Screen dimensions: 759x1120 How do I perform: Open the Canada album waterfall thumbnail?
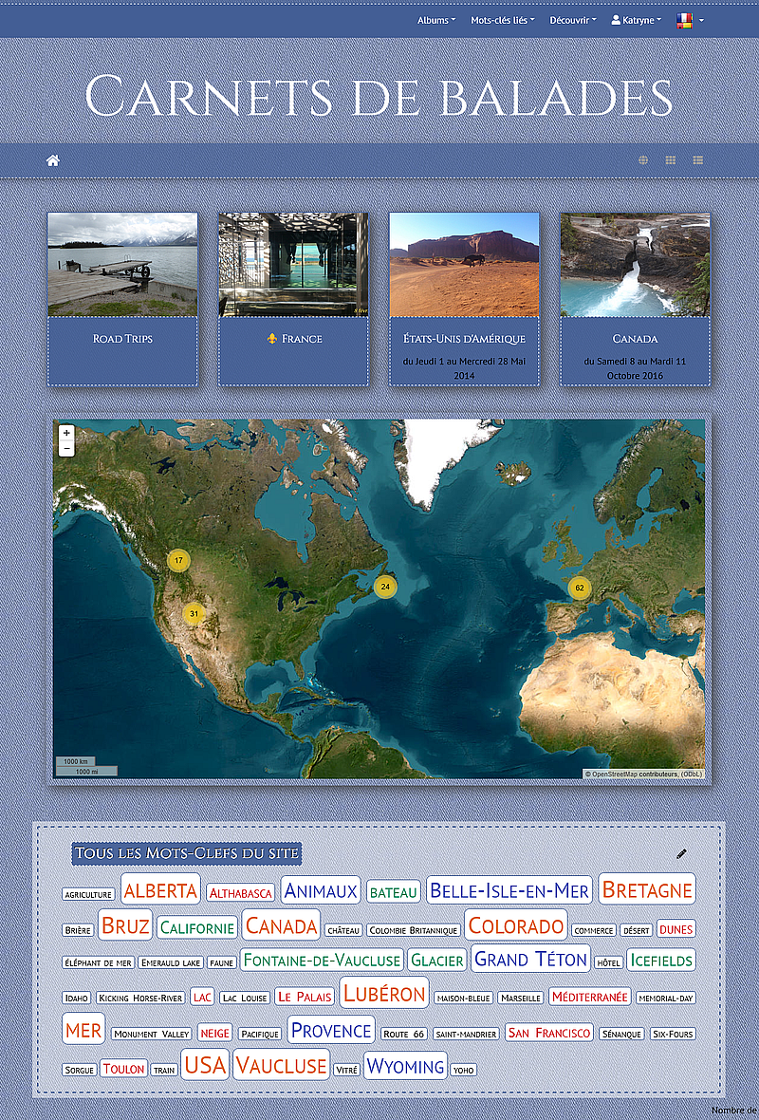635,265
